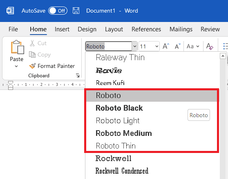Viewport: 228px width, 179px height.
Task: Click the Save floppy disk icon
Action: (76, 11)
